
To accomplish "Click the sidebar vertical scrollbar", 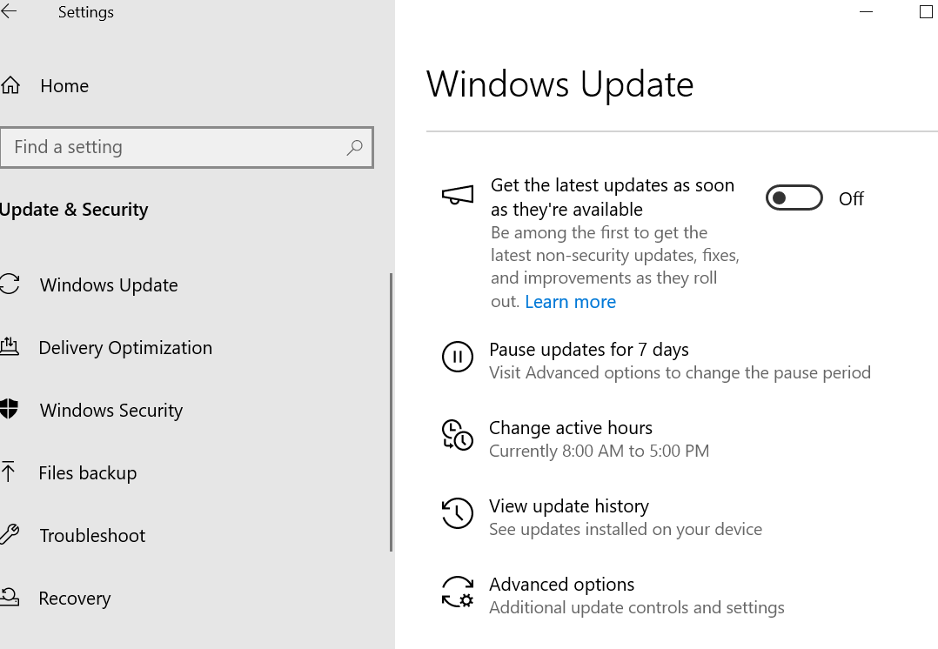I will (x=392, y=412).
